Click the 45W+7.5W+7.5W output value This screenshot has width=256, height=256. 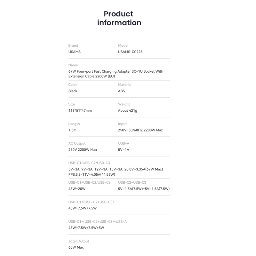(x=83, y=208)
